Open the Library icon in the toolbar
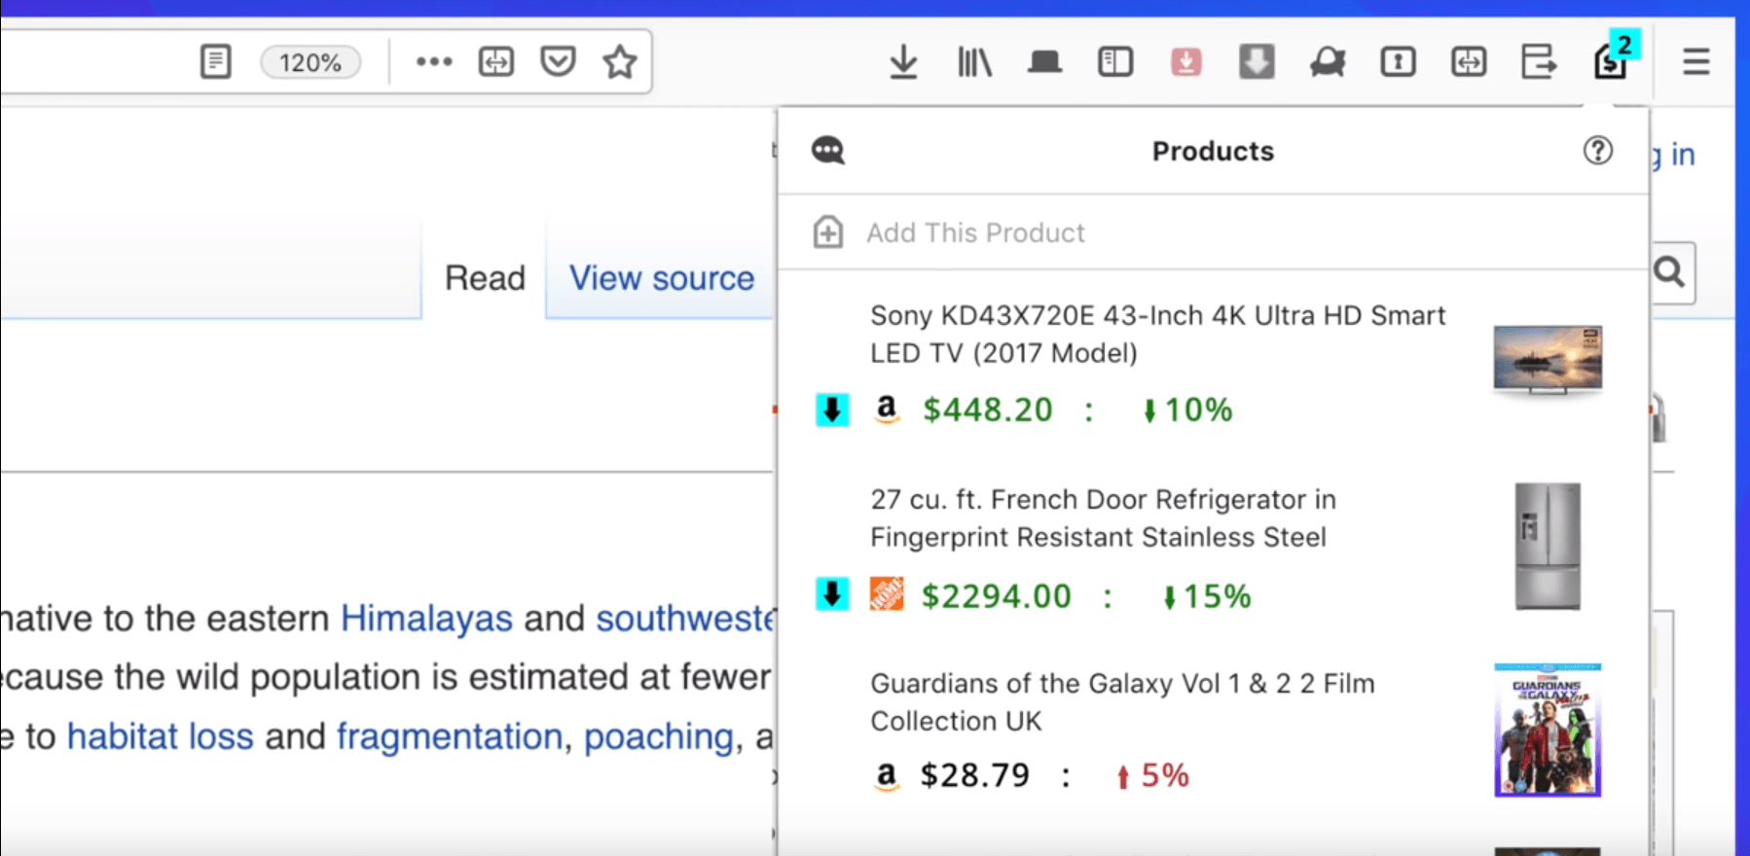1750x856 pixels. pos(974,62)
